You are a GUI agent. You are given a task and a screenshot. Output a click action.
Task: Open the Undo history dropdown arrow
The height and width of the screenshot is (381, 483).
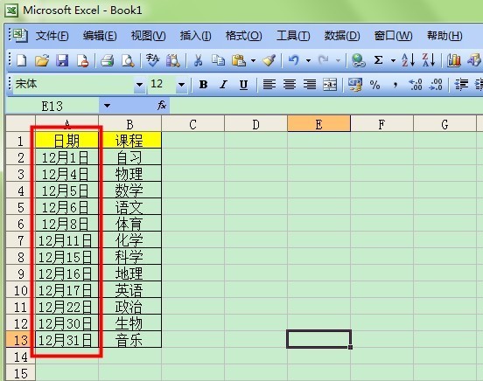pos(308,60)
